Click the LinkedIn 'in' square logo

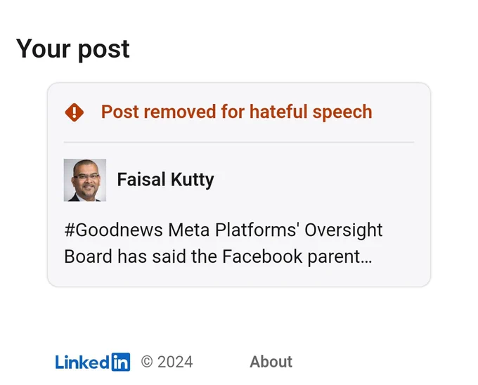coord(121,362)
